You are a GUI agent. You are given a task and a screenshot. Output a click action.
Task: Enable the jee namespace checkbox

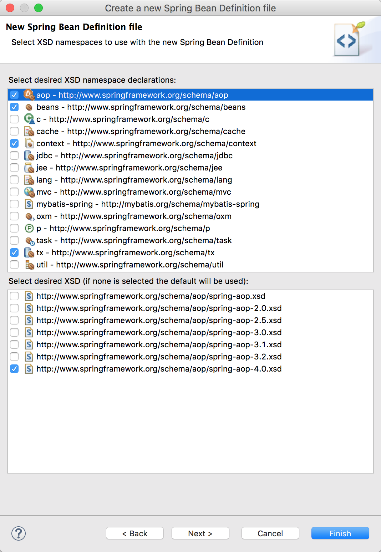click(14, 168)
